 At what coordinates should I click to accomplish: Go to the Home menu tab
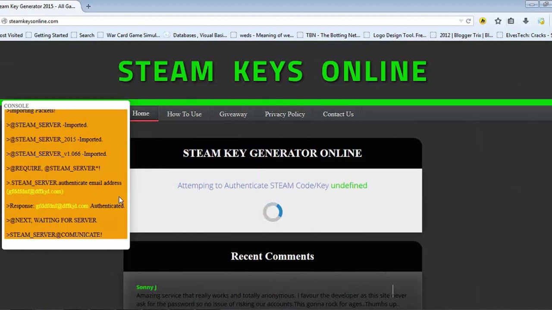pos(141,114)
